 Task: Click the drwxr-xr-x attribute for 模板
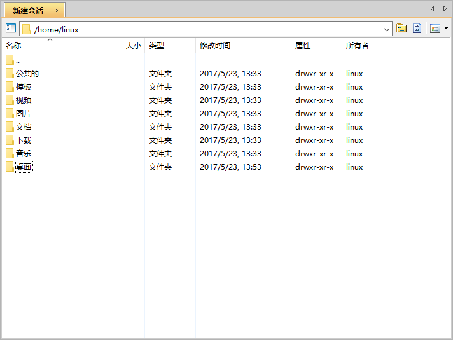314,87
